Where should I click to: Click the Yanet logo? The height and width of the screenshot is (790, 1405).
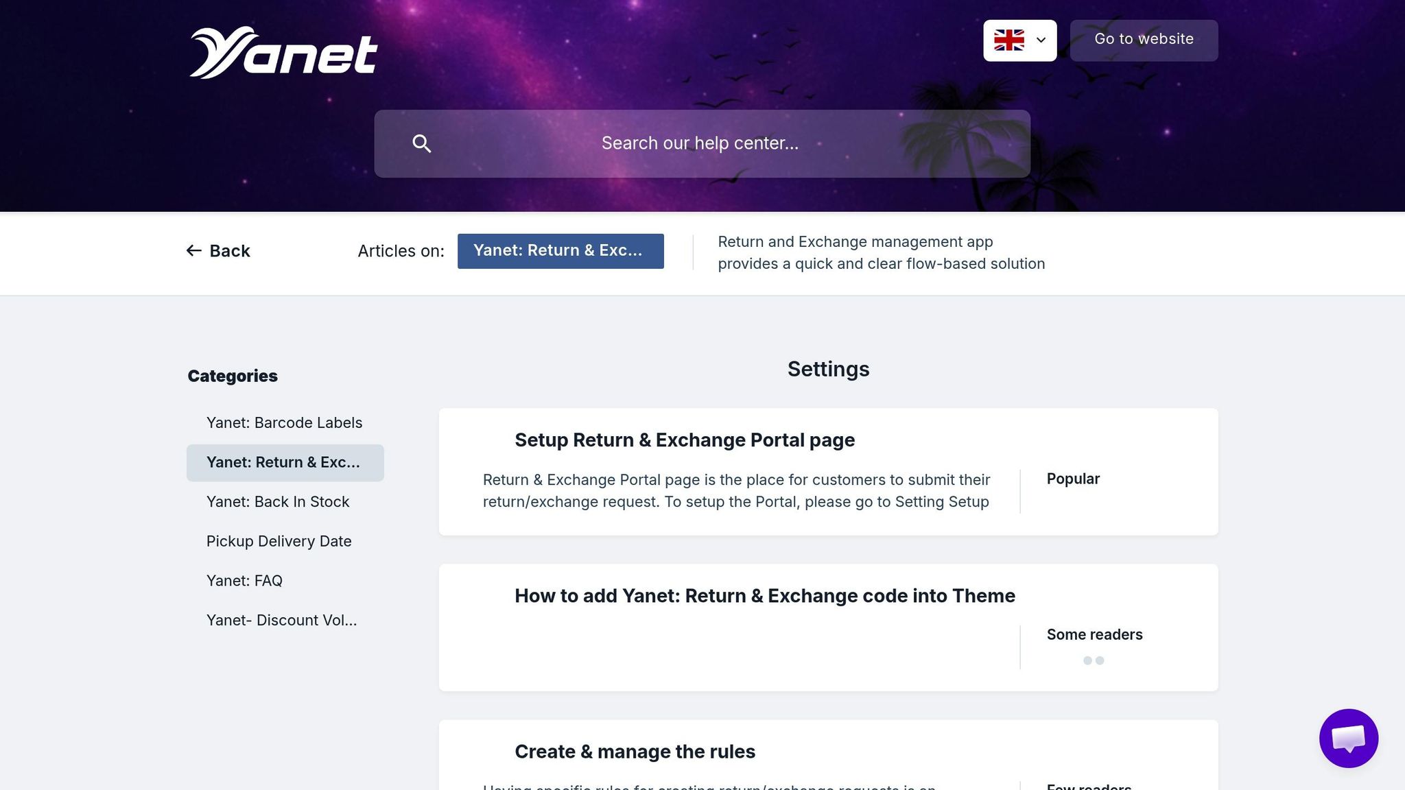click(283, 53)
